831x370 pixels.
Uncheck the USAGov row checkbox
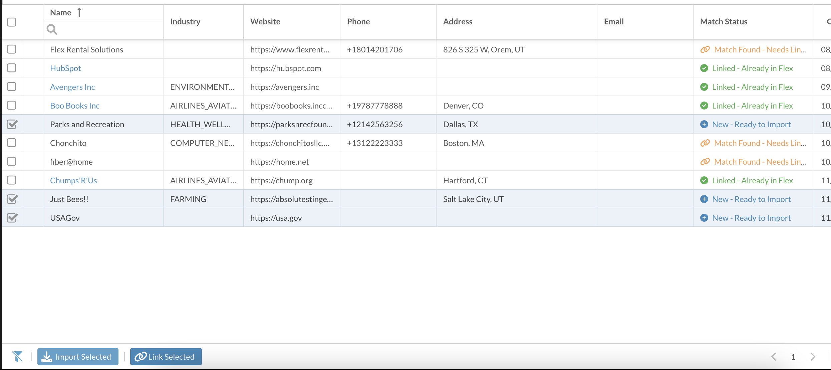pyautogui.click(x=12, y=218)
